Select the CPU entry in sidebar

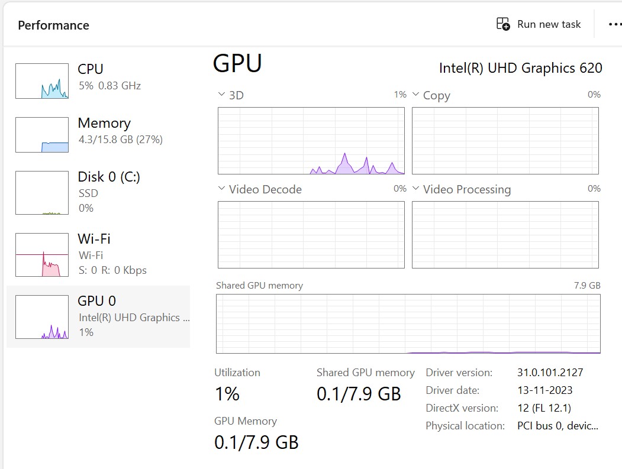pos(91,69)
